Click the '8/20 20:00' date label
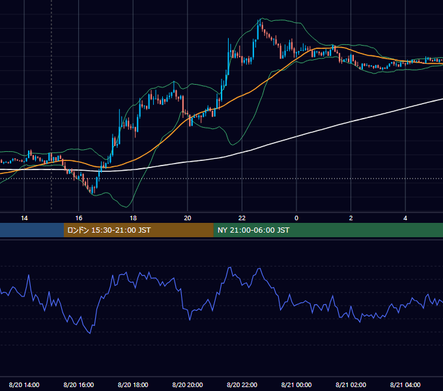The height and width of the screenshot is (391, 443). (188, 384)
